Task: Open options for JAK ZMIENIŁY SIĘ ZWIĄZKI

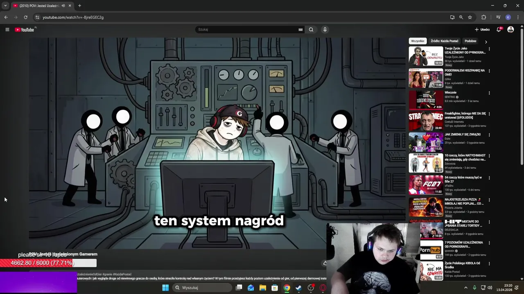Action: [x=489, y=135]
